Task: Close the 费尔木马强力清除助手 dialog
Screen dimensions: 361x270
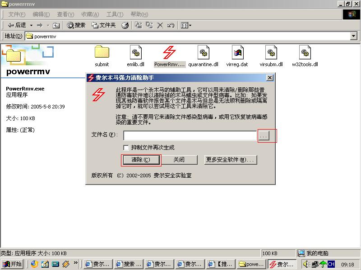Action: pyautogui.click(x=269, y=78)
